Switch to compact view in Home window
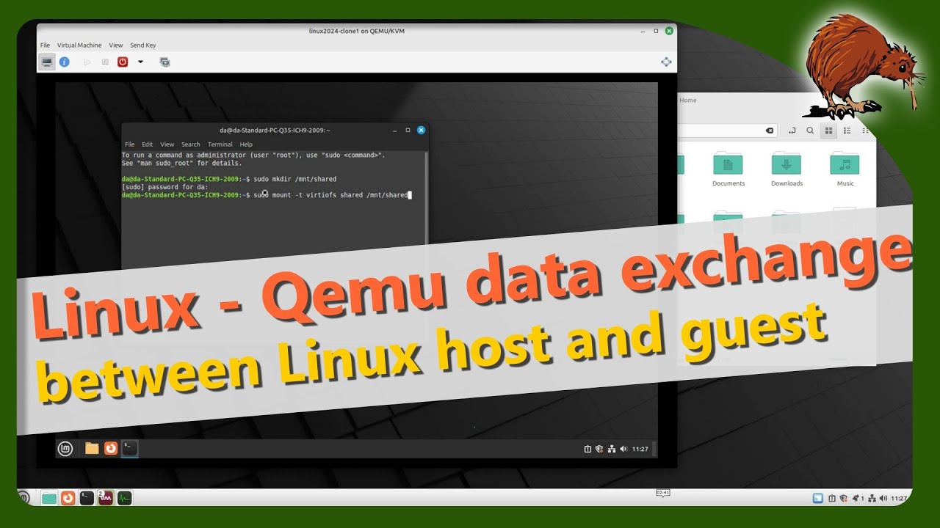Screen dimensions: 940x528 click(866, 131)
